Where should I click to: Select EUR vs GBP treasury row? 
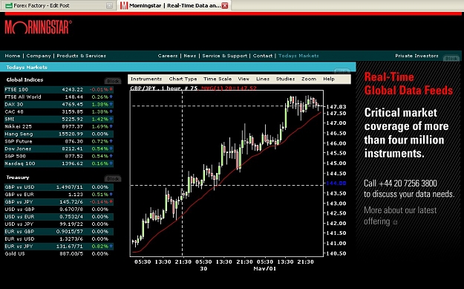(59, 232)
